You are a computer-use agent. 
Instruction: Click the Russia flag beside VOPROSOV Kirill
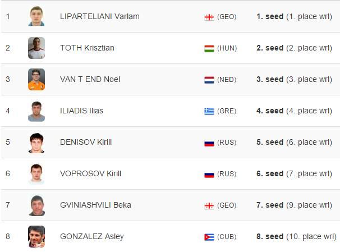[209, 175]
